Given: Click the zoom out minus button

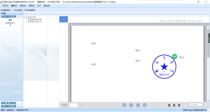Looking at the screenshot, I should click(x=186, y=105).
